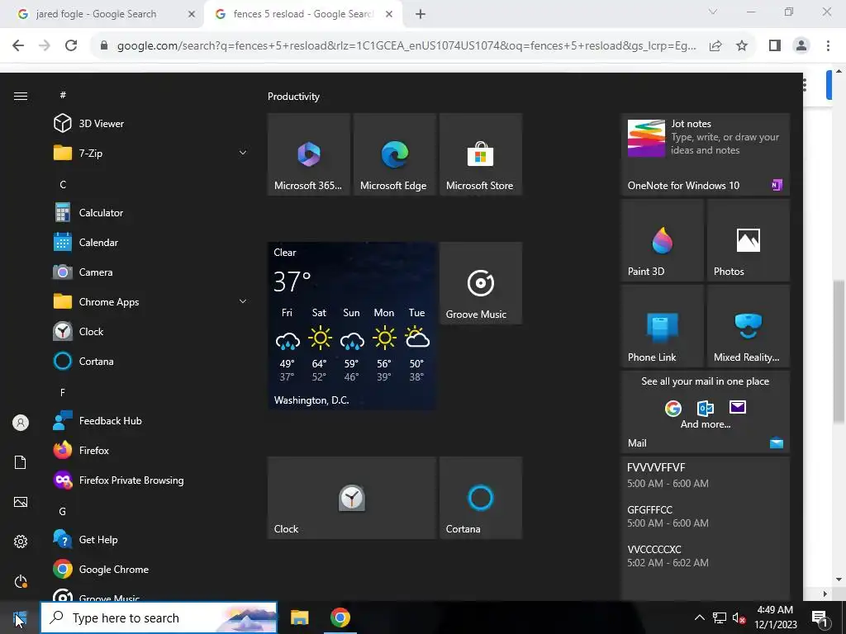Open the calendar event VVCCCCXC

(x=668, y=556)
